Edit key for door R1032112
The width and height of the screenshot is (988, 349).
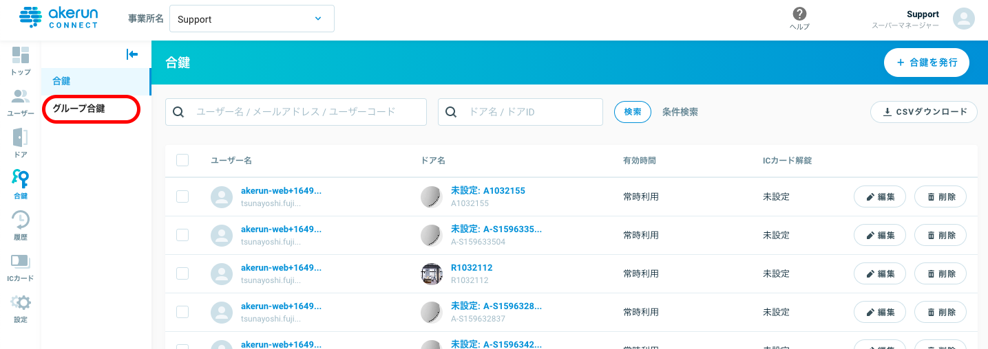pyautogui.click(x=880, y=274)
